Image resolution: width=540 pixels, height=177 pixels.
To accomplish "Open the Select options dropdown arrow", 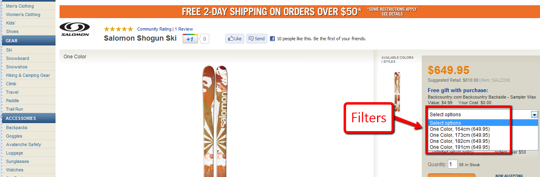I will [534, 115].
